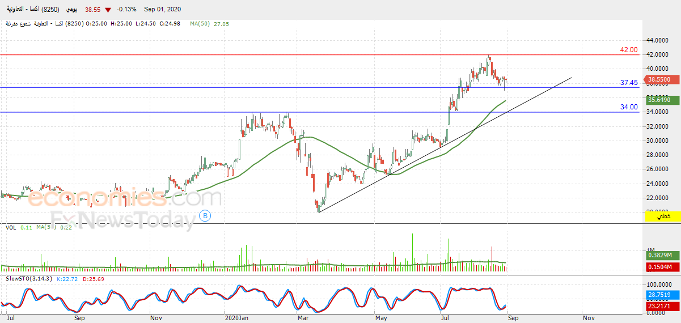Viewport: 681px width, 323px height.
Task: Click May on the time axis
Action: pos(381,319)
